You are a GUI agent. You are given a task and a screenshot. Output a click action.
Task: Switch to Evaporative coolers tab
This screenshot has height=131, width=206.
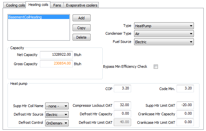pos(81,5)
